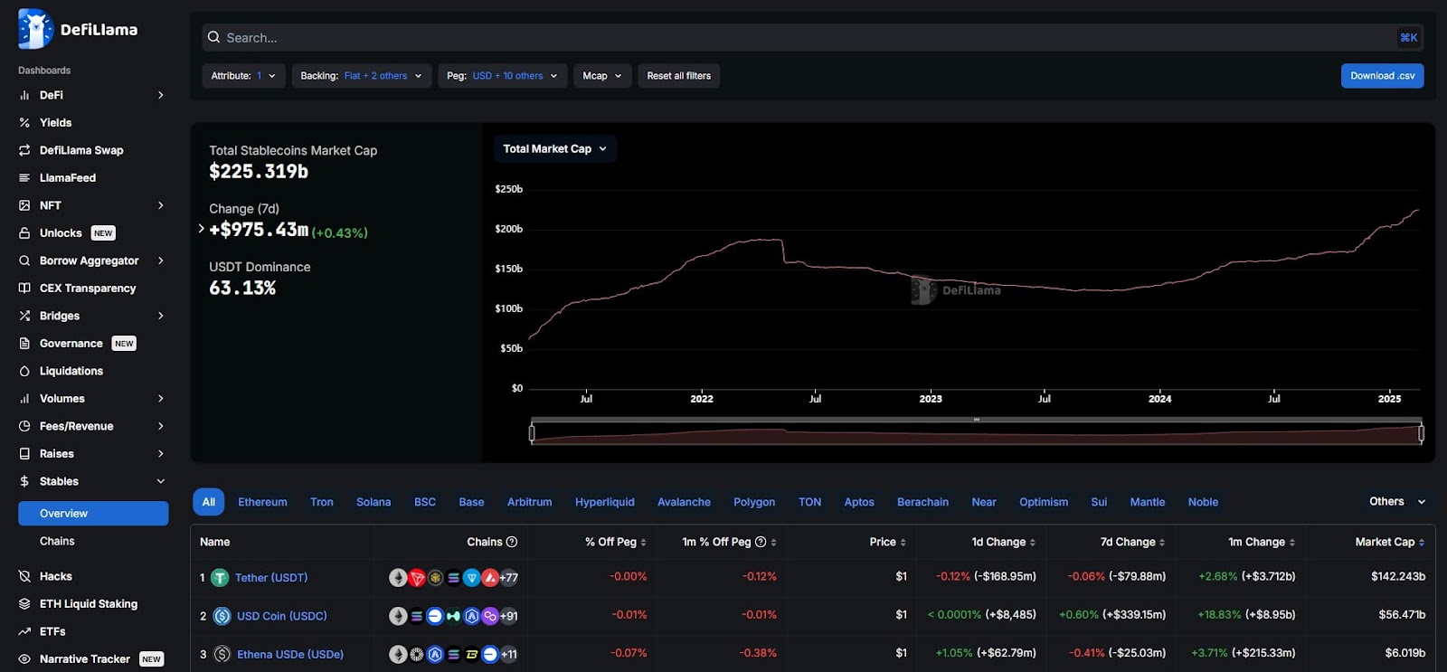Collapse the Stables sidebar section
Image resolution: width=1447 pixels, height=672 pixels.
pyautogui.click(x=161, y=481)
